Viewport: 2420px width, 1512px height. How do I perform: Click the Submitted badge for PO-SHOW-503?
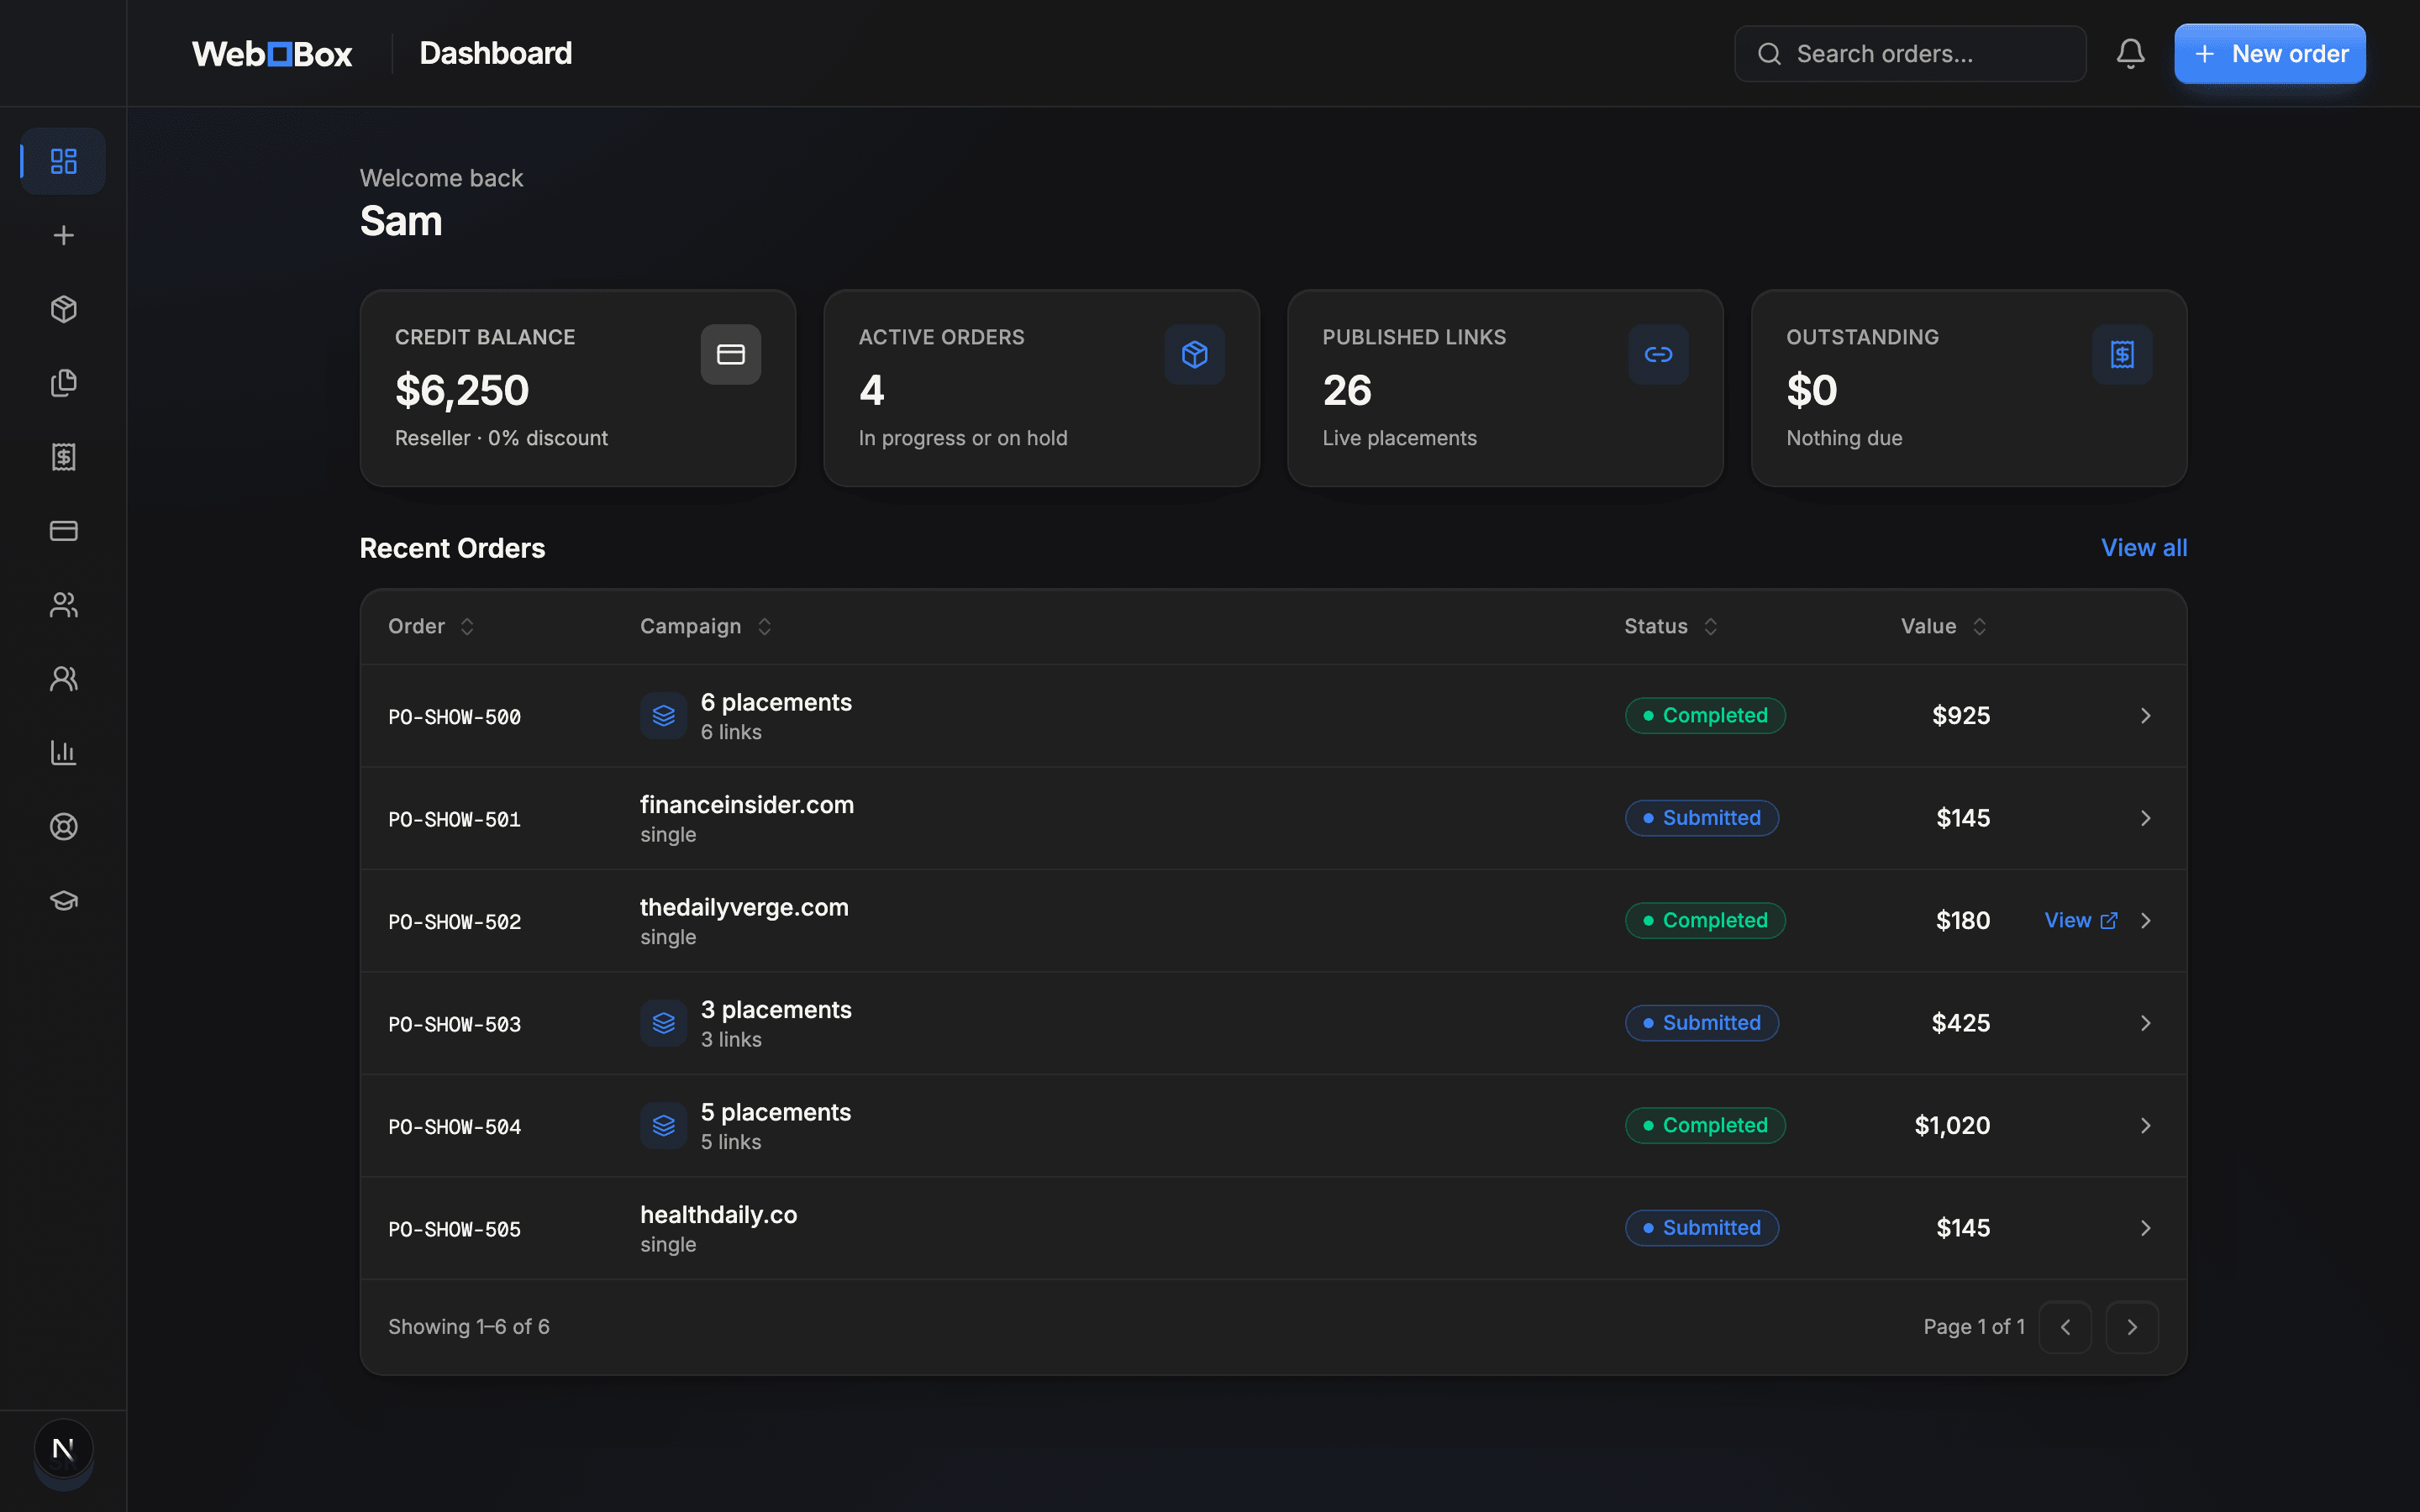1702,1023
